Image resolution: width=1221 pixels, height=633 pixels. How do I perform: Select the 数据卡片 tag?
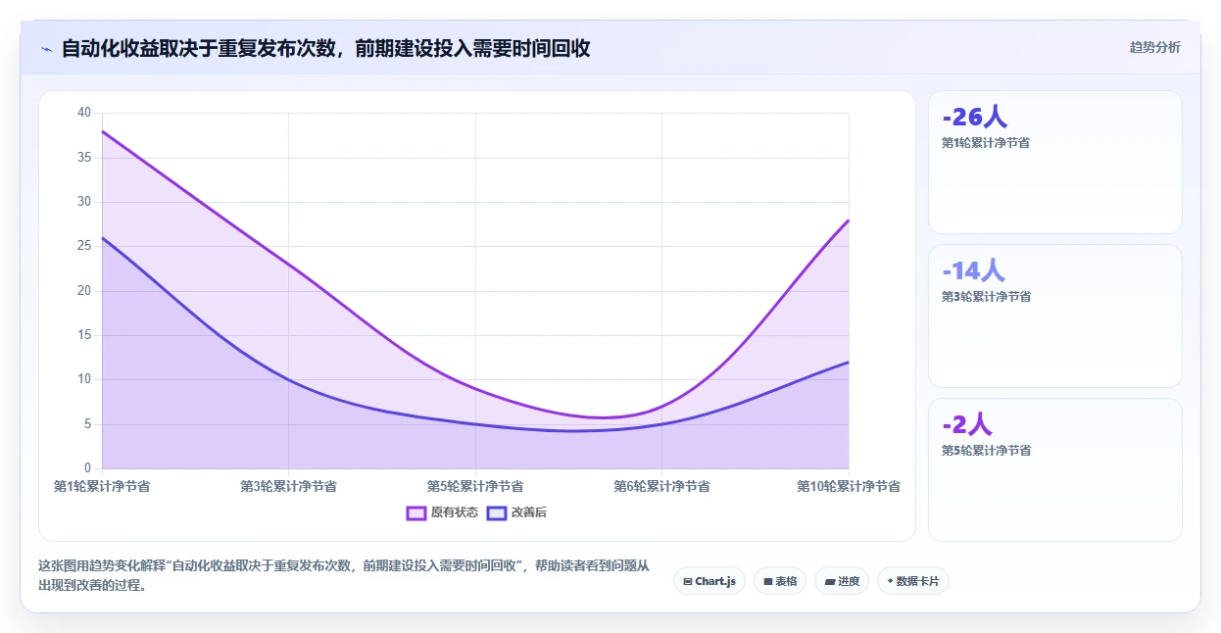[913, 581]
